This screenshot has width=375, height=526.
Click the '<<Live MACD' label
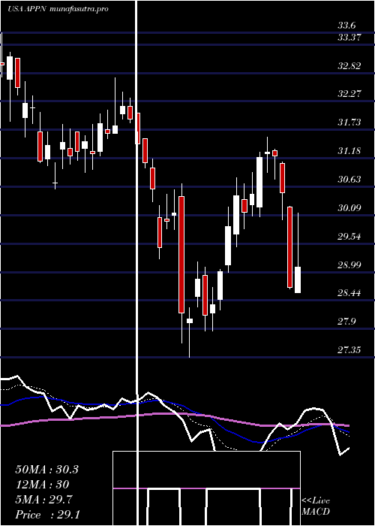tap(316, 506)
